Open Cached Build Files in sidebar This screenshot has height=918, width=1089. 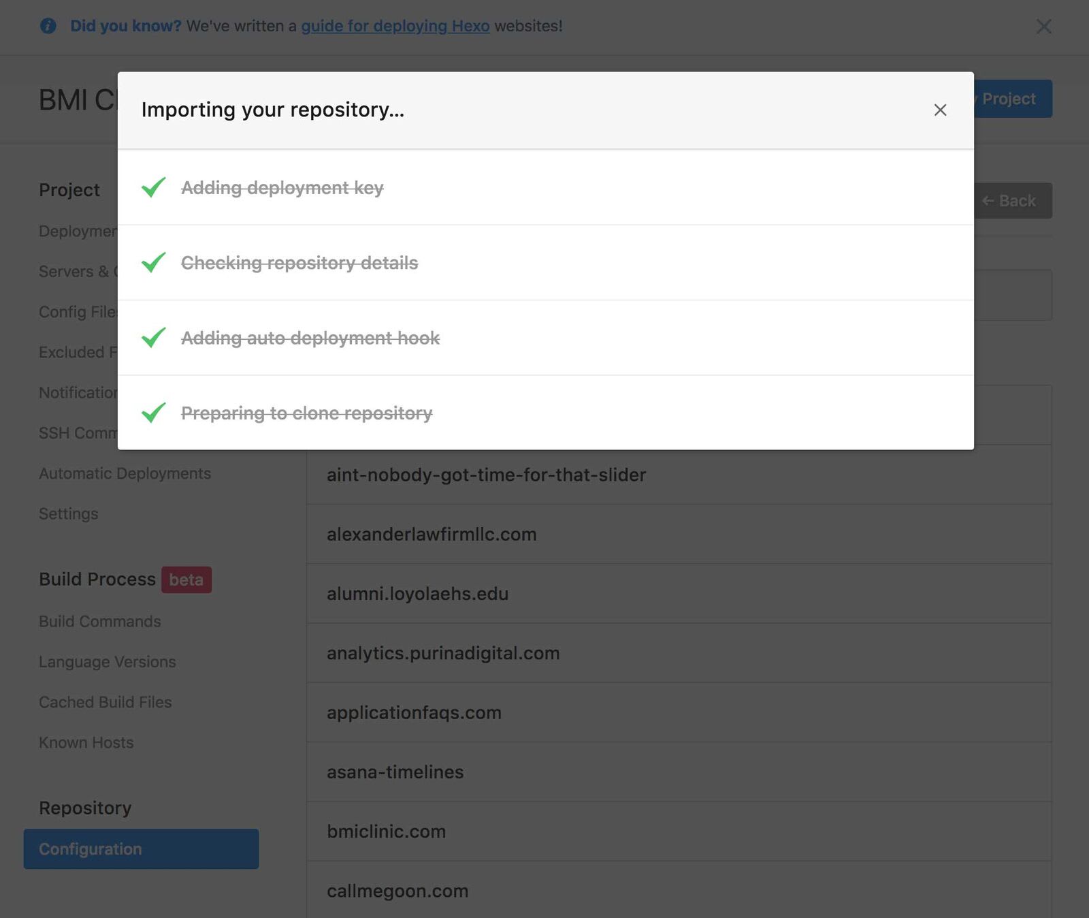(105, 702)
